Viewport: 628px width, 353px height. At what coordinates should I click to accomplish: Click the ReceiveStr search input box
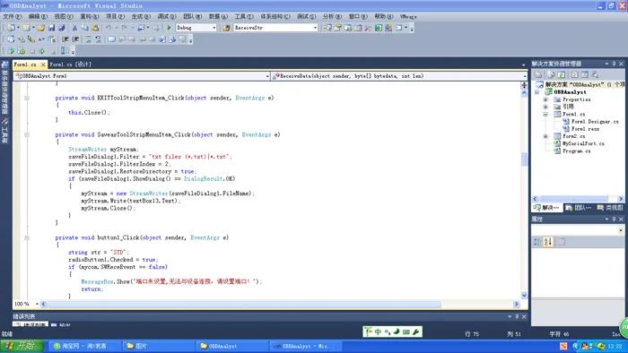[x=273, y=28]
